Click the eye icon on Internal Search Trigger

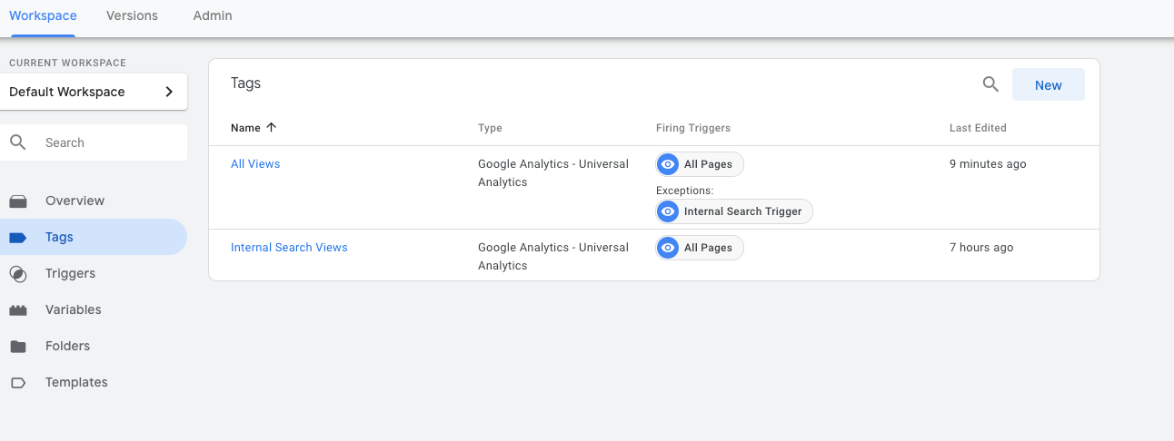(x=668, y=211)
